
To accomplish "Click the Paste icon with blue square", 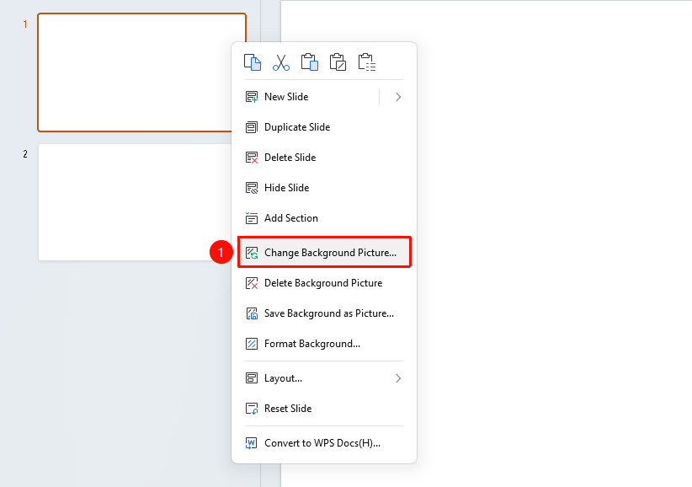I will pos(309,62).
